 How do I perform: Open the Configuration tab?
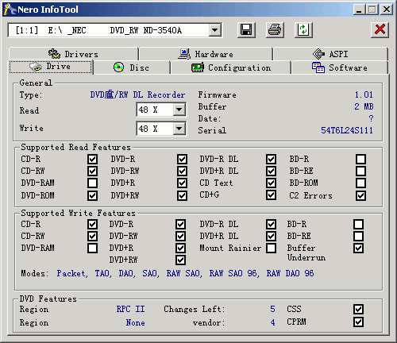pyautogui.click(x=231, y=67)
